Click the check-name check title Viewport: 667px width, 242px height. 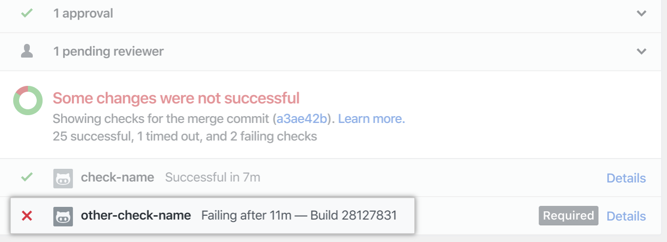click(118, 177)
